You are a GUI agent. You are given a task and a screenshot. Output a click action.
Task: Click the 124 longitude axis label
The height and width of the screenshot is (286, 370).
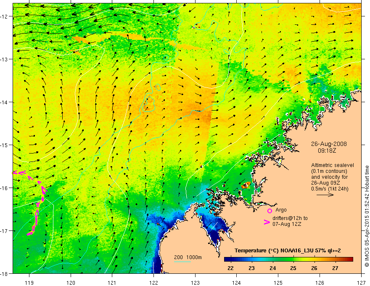[237, 283]
